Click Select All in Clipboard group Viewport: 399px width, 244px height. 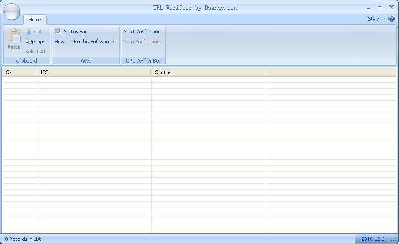(35, 52)
